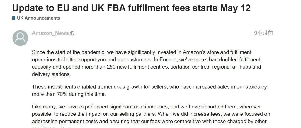Click the post timestamp 9小时前
Screen dimensions: 301x128
point(263,33)
